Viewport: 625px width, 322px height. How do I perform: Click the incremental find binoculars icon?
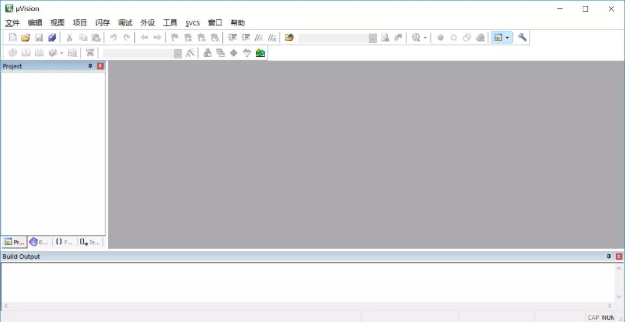pos(398,38)
